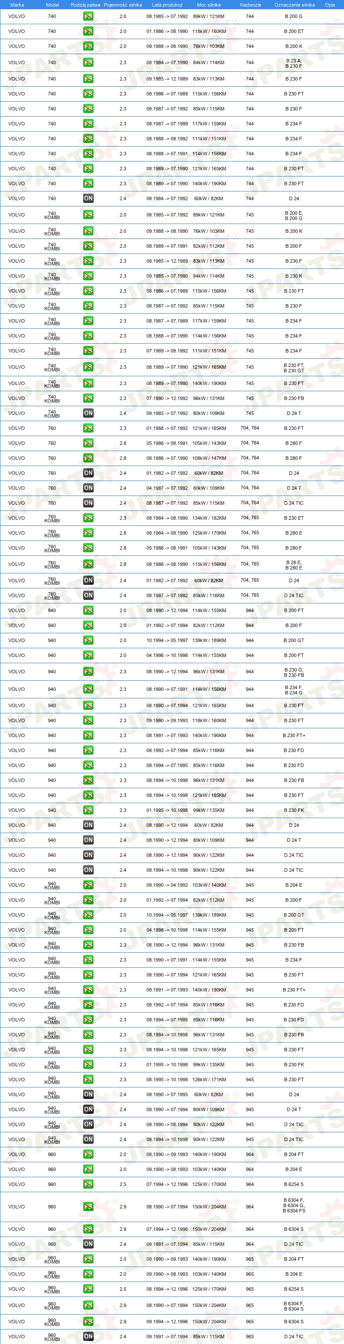Select ON icon in 760 sedan D 24 60kW row
This screenshot has height=1344, width=344.
pyautogui.click(x=88, y=473)
